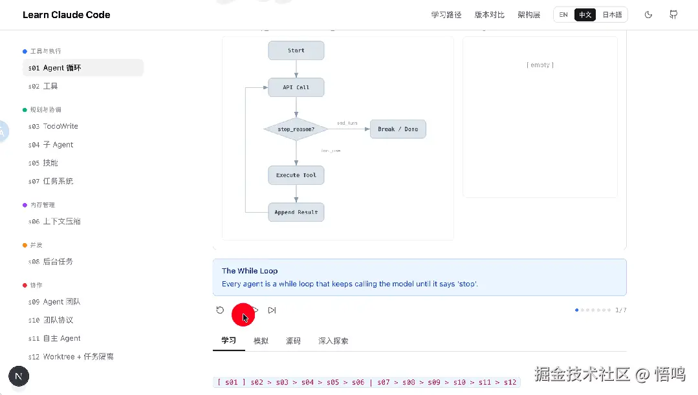The width and height of the screenshot is (698, 395).
Task: Keep 中文 language selected
Action: point(585,14)
